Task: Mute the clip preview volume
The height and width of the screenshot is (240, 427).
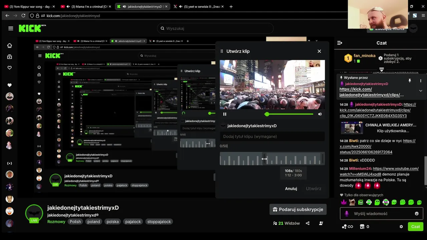Action: [320, 114]
